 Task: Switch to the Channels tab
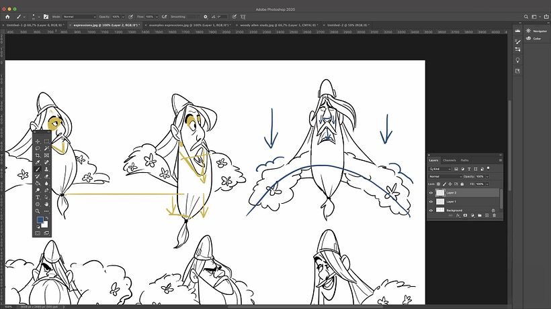tap(450, 160)
